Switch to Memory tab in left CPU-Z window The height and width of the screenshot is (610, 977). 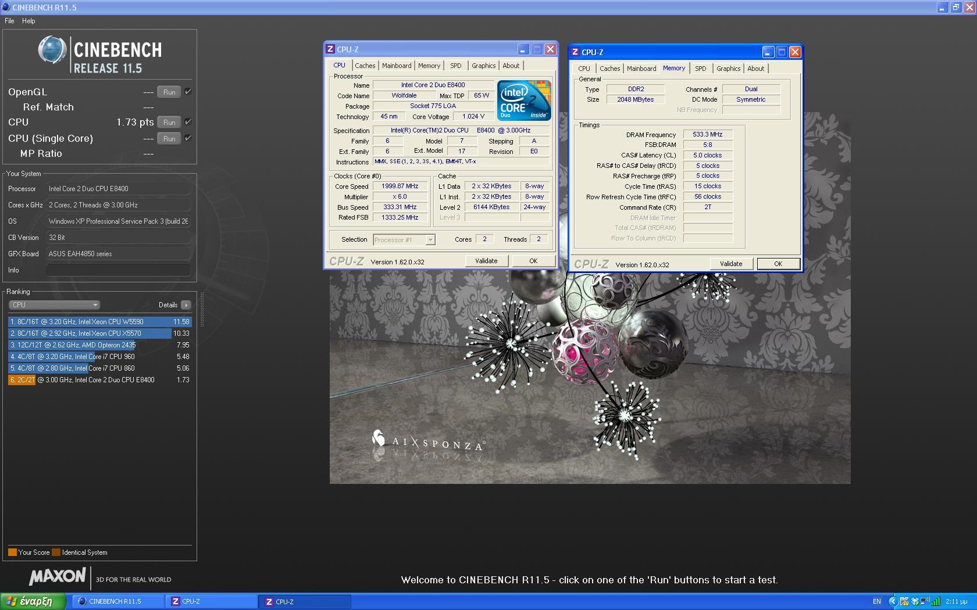pyautogui.click(x=429, y=66)
